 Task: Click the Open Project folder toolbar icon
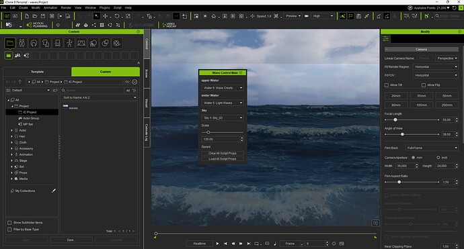[x=34, y=16]
